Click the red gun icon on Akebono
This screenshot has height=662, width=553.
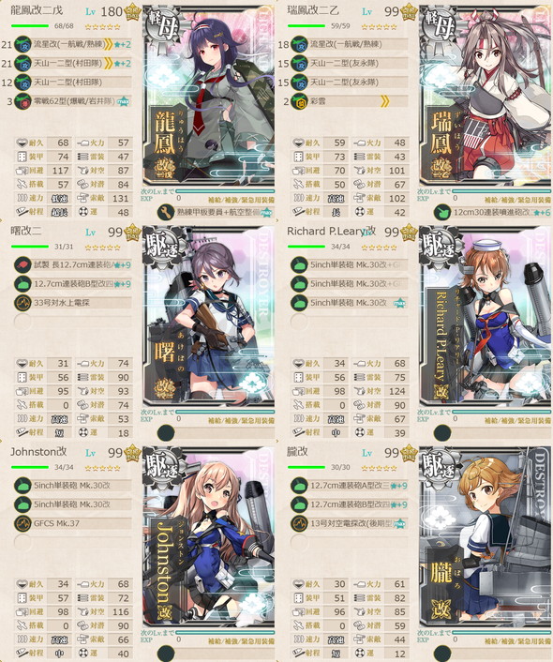point(22,265)
